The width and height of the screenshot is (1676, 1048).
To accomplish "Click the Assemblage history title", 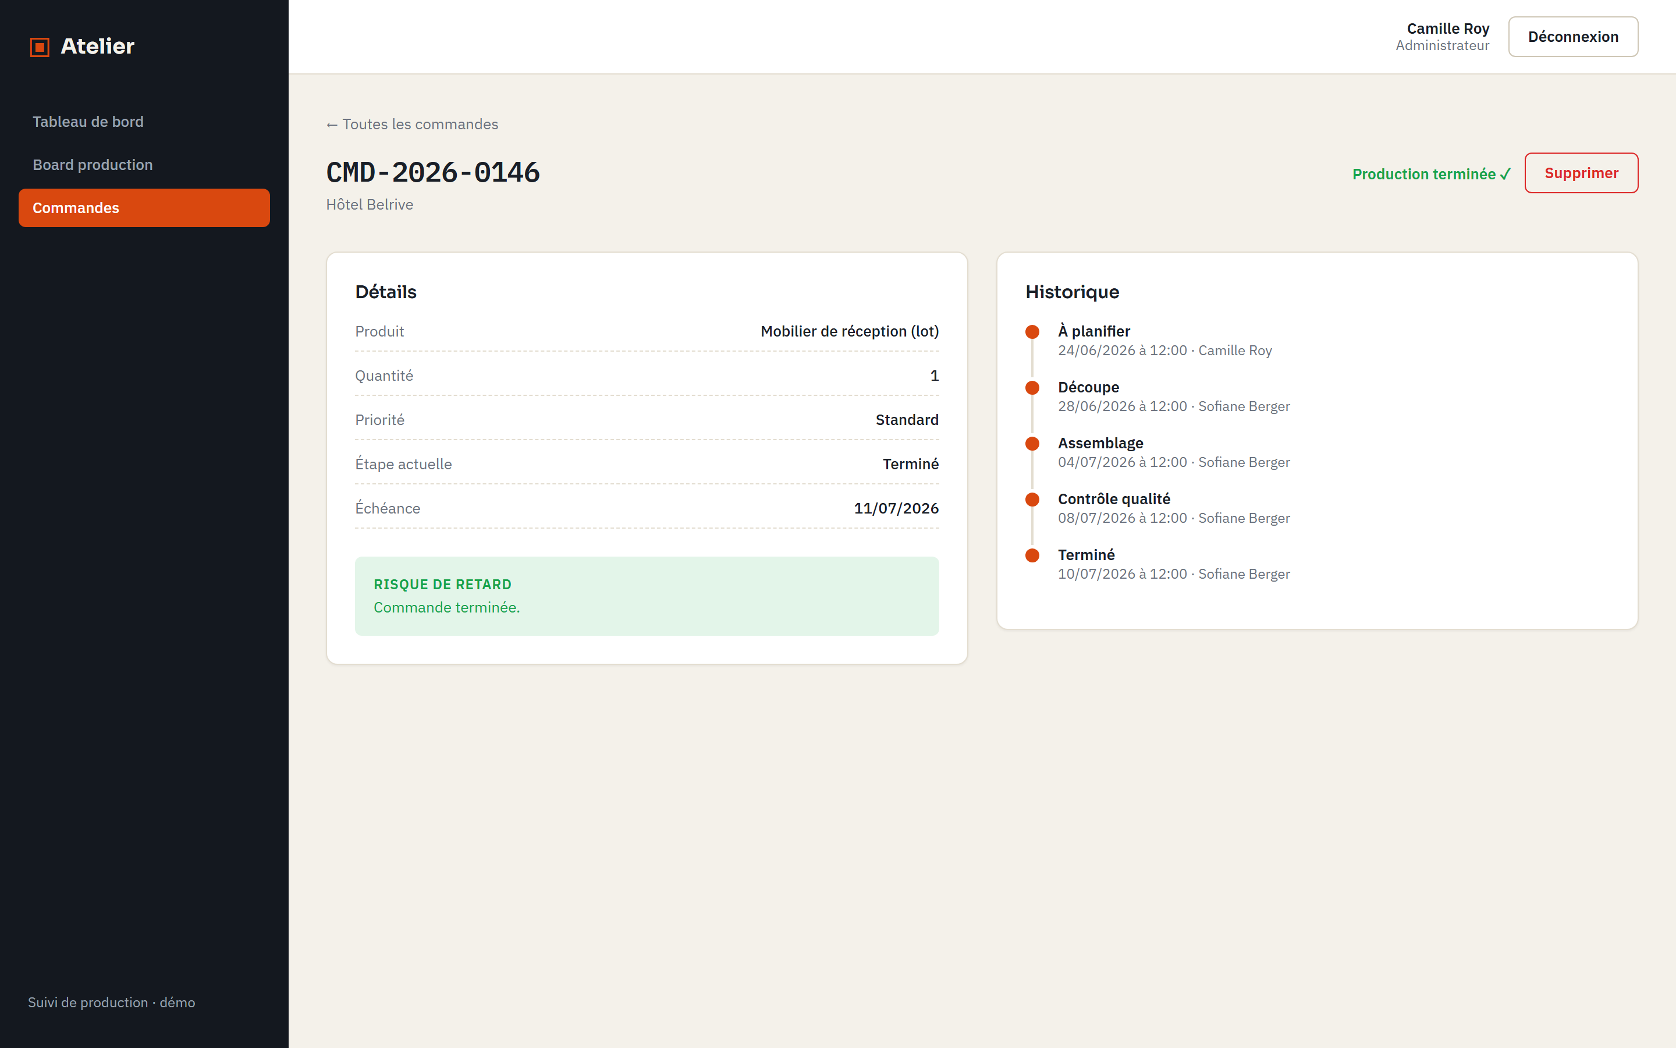I will coord(1100,443).
